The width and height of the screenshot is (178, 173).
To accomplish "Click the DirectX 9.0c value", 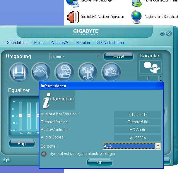I will 138,122.
